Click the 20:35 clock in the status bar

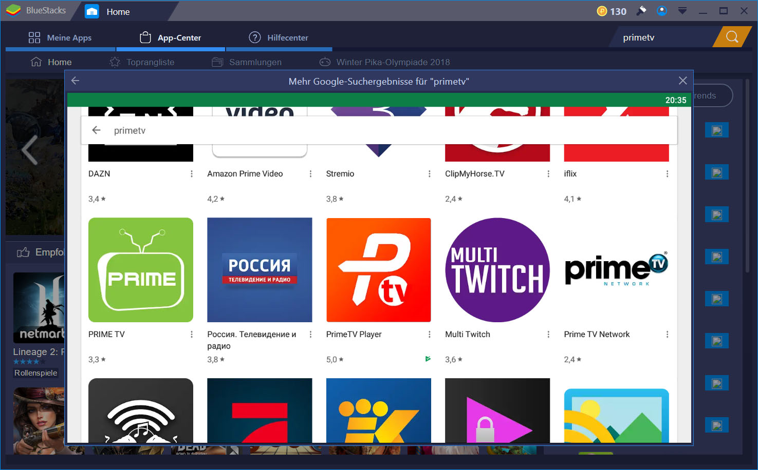pos(676,100)
